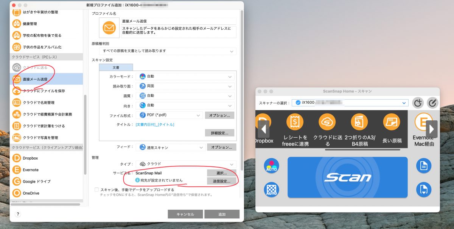The height and width of the screenshot is (229, 454).
Task: Select the OneDrive icon in the template list
Action: click(17, 193)
